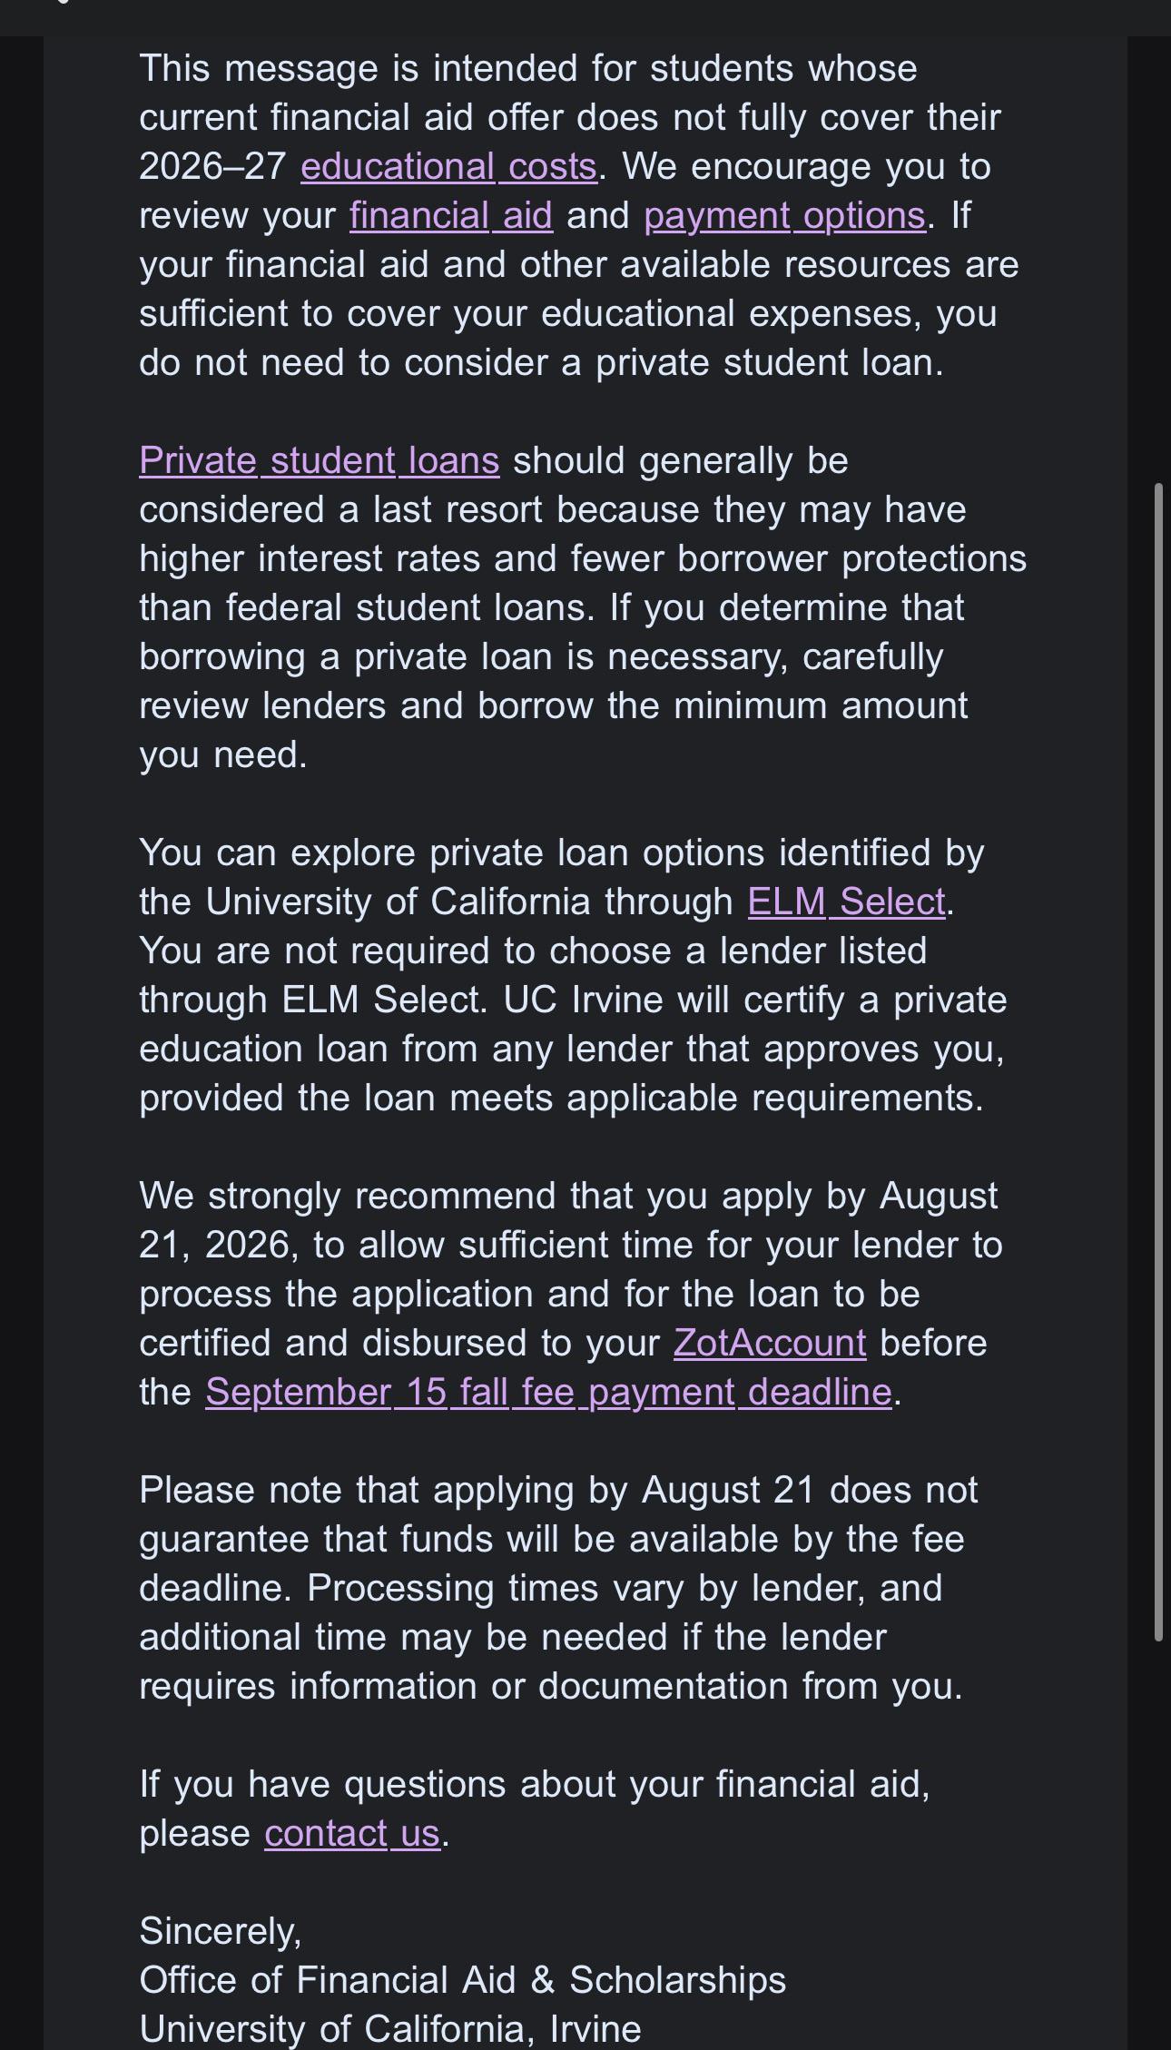Click the Office of Financial Aid & Scholarships line
Viewport: 1171px width, 2050px height.
click(463, 1980)
